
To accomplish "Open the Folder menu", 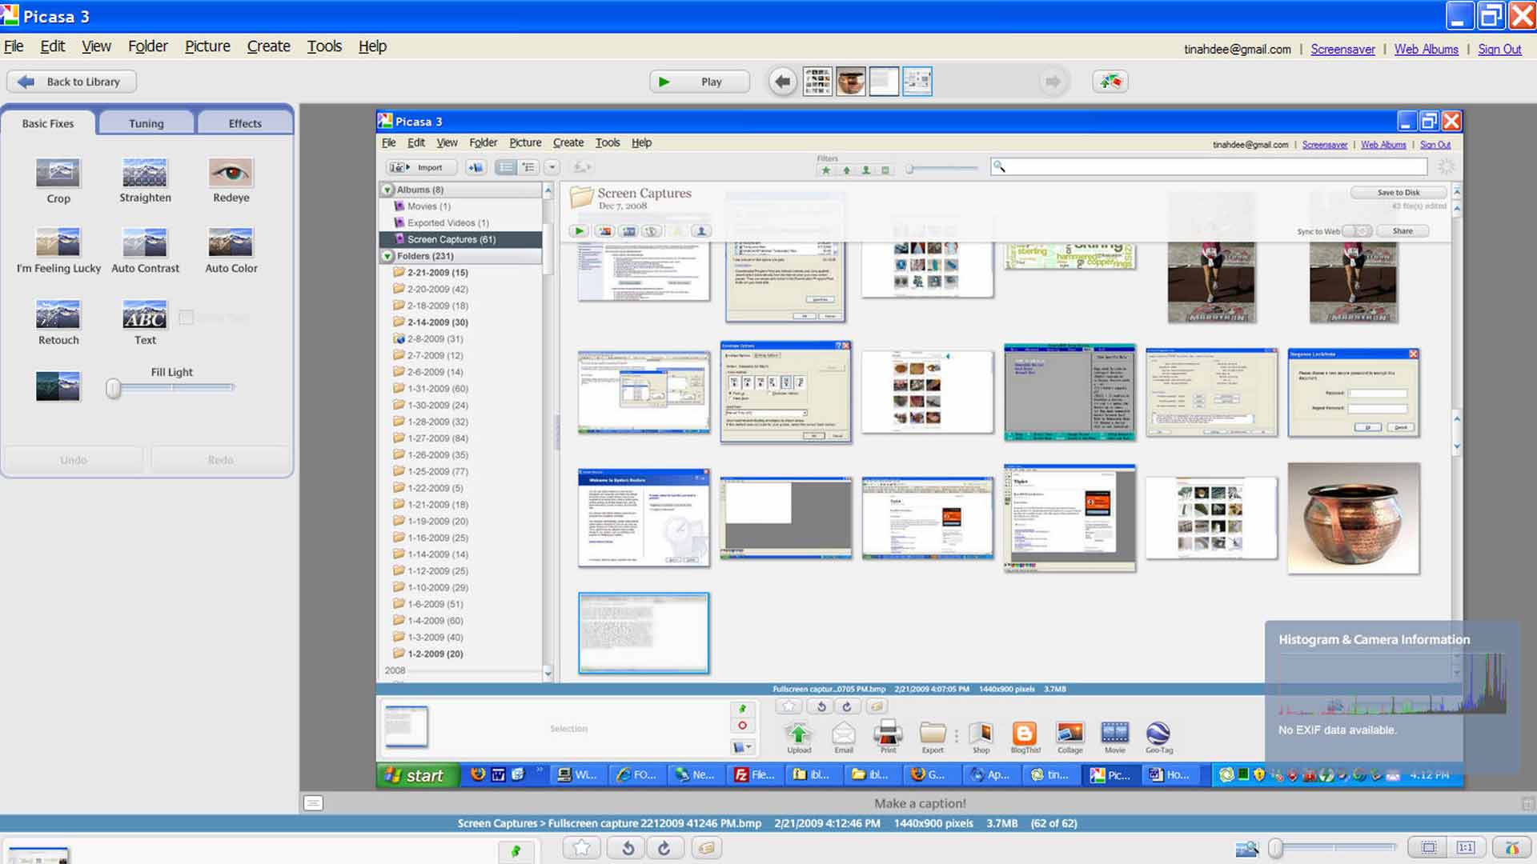I will pyautogui.click(x=148, y=46).
